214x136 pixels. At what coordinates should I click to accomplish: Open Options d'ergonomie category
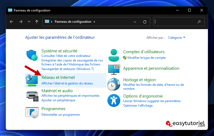pos(143,96)
